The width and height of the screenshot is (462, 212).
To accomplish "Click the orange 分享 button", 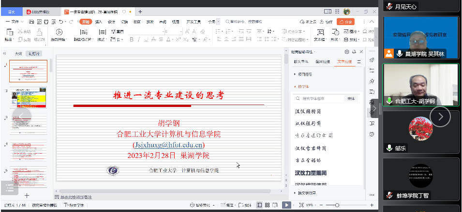I will pos(346,22).
